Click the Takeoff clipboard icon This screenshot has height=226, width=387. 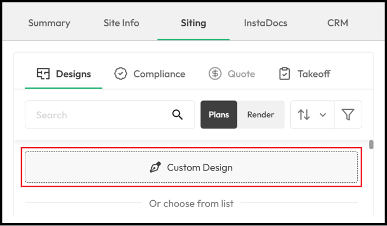pos(284,73)
